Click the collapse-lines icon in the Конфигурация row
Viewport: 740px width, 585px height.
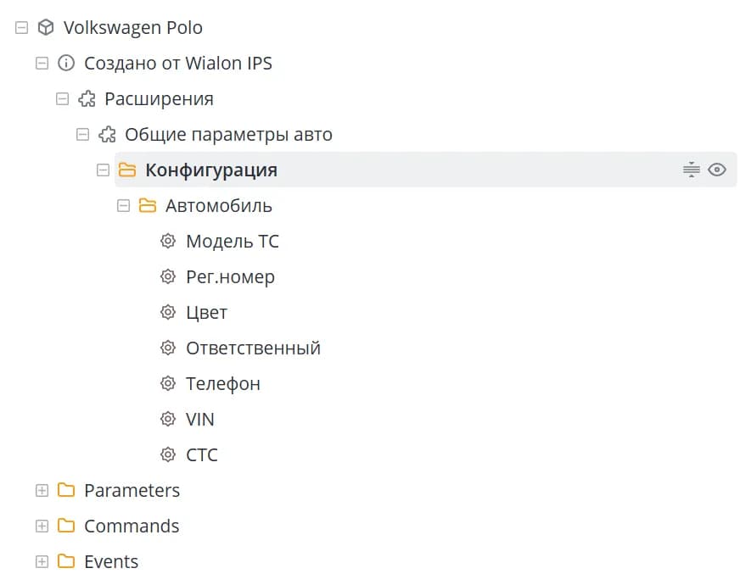(x=692, y=170)
